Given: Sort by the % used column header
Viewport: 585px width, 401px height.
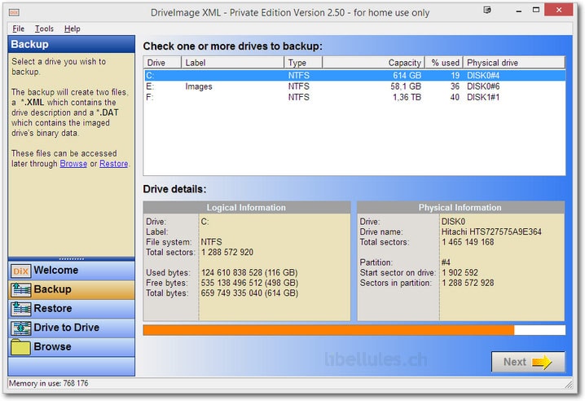Looking at the screenshot, I should 444,63.
